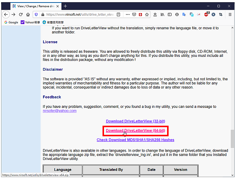The height and width of the screenshot is (180, 239).
Task: Click the vertical scrollbar thumb
Action: 232,138
